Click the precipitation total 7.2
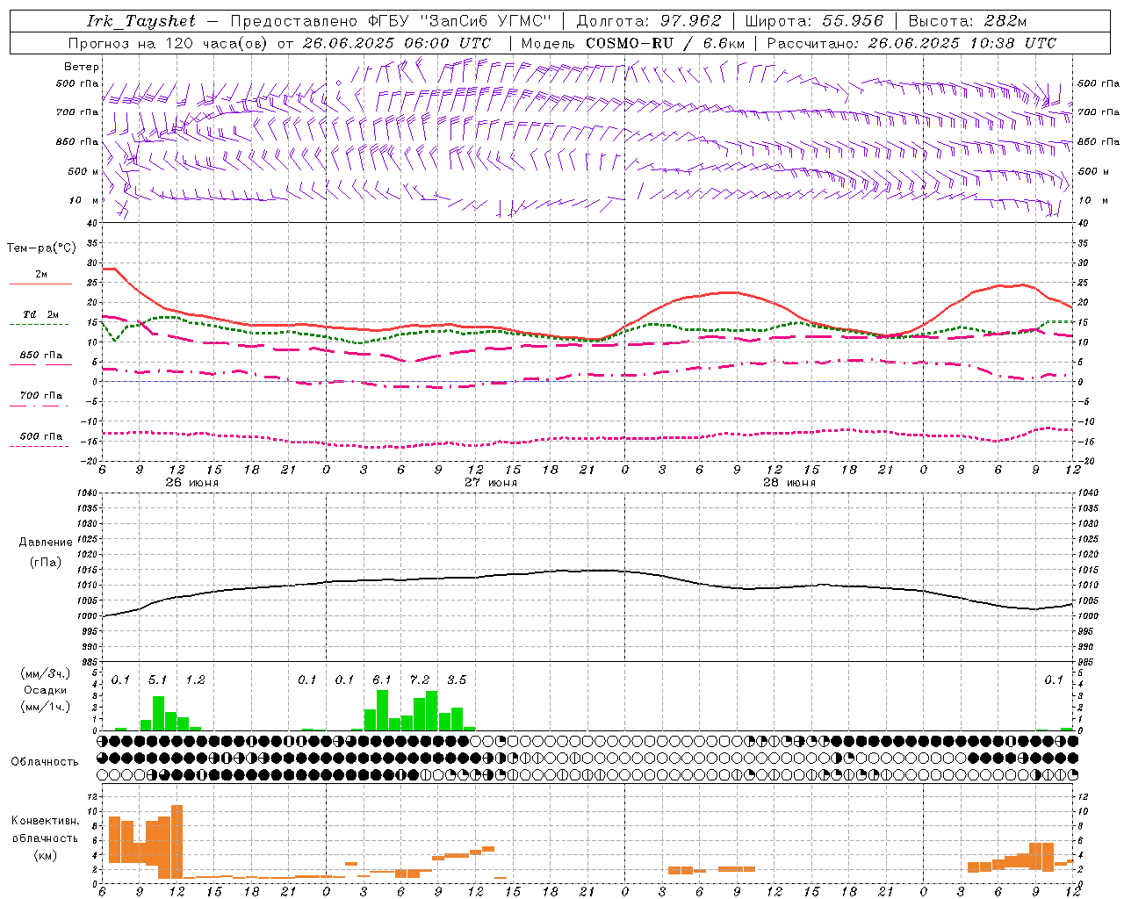1124x899 pixels. [420, 680]
